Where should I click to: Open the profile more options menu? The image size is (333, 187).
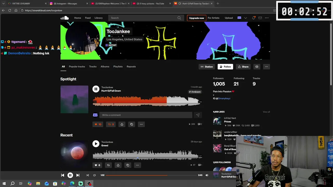tap(266, 67)
